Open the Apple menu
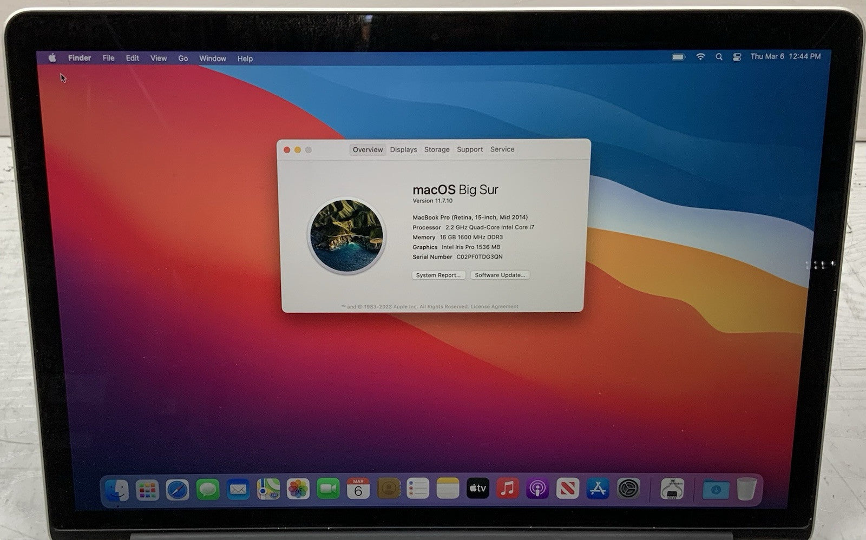The width and height of the screenshot is (866, 540). (x=53, y=58)
